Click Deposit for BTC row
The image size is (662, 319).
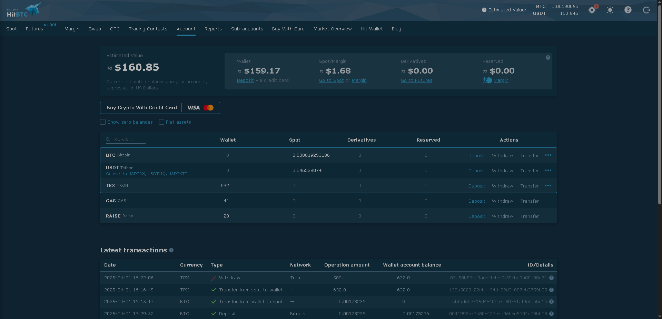pos(477,156)
